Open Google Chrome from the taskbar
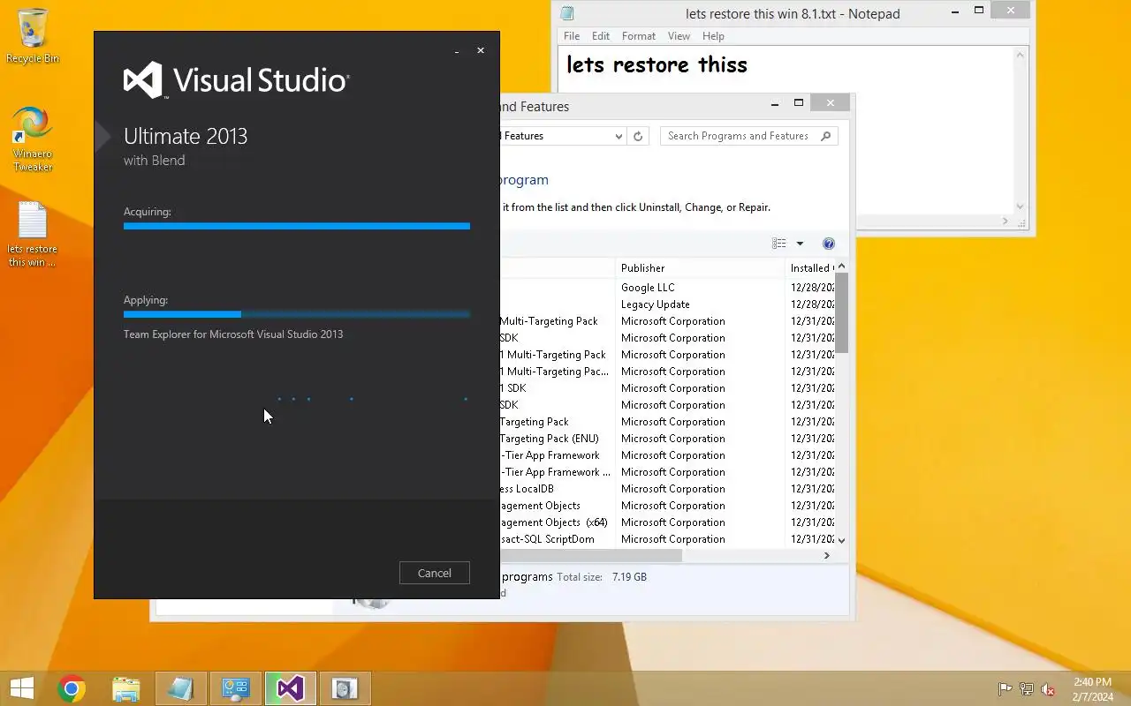The image size is (1131, 706). point(72,688)
